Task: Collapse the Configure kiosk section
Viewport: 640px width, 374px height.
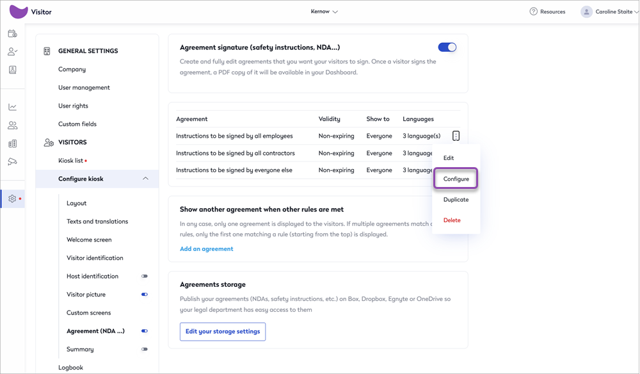Action: (145, 179)
